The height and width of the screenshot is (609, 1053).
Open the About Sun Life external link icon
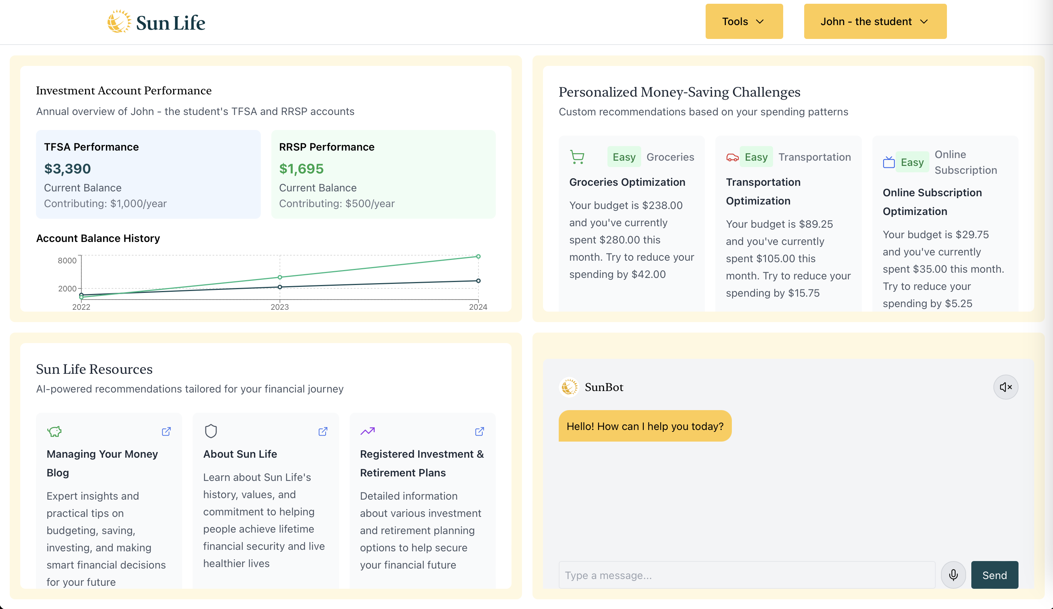point(323,431)
